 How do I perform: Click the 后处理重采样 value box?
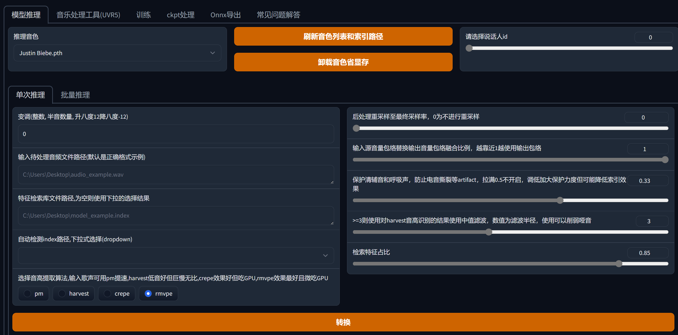[x=646, y=117]
